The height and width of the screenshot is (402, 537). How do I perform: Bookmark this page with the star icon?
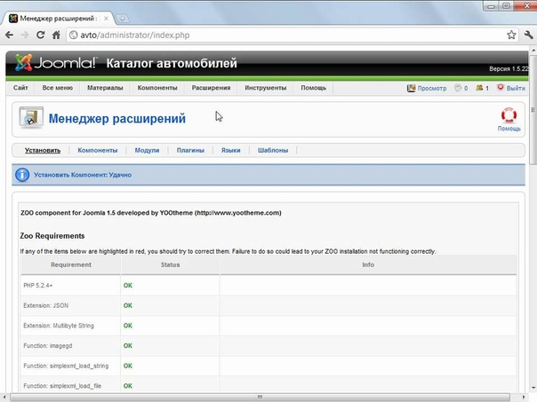[511, 35]
